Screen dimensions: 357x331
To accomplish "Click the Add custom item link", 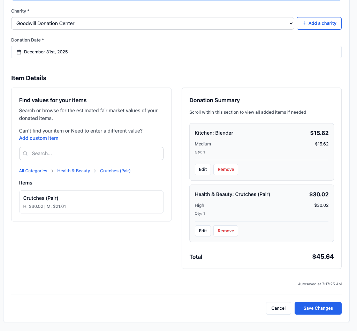I will pos(39,138).
